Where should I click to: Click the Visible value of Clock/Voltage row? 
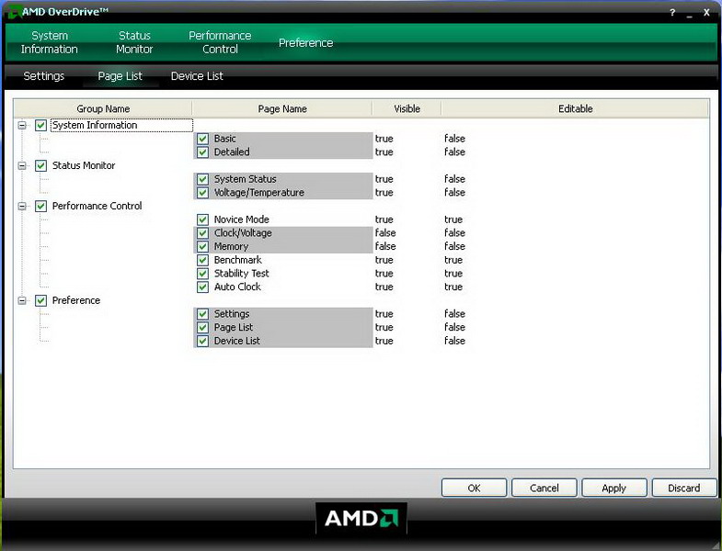pyautogui.click(x=385, y=233)
